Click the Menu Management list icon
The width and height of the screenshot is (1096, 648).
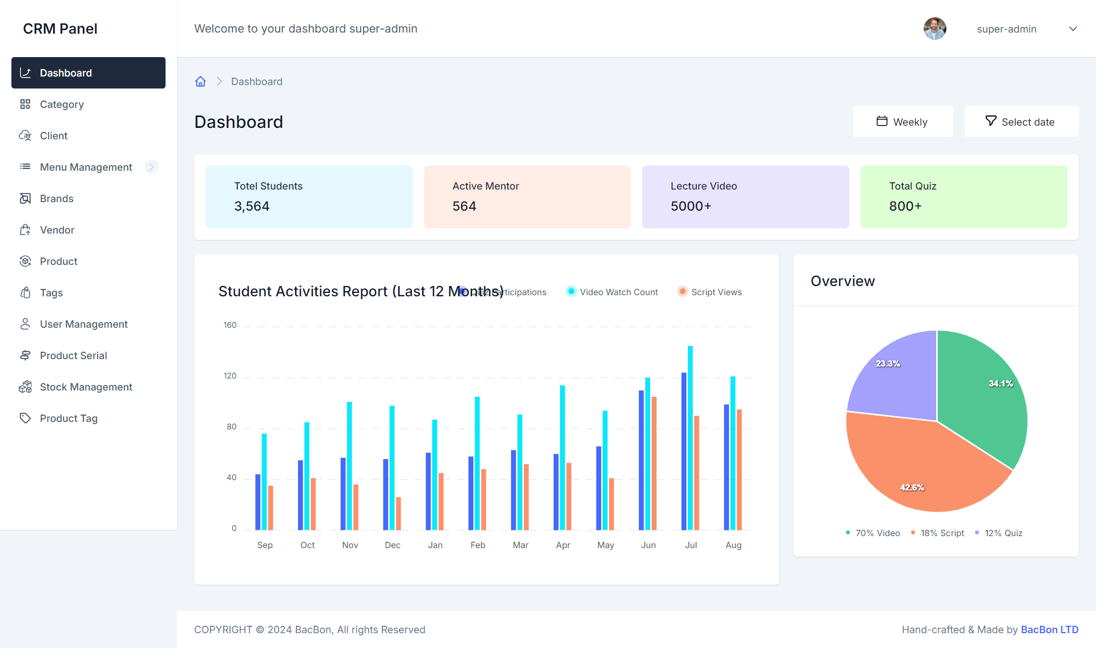[x=25, y=167]
